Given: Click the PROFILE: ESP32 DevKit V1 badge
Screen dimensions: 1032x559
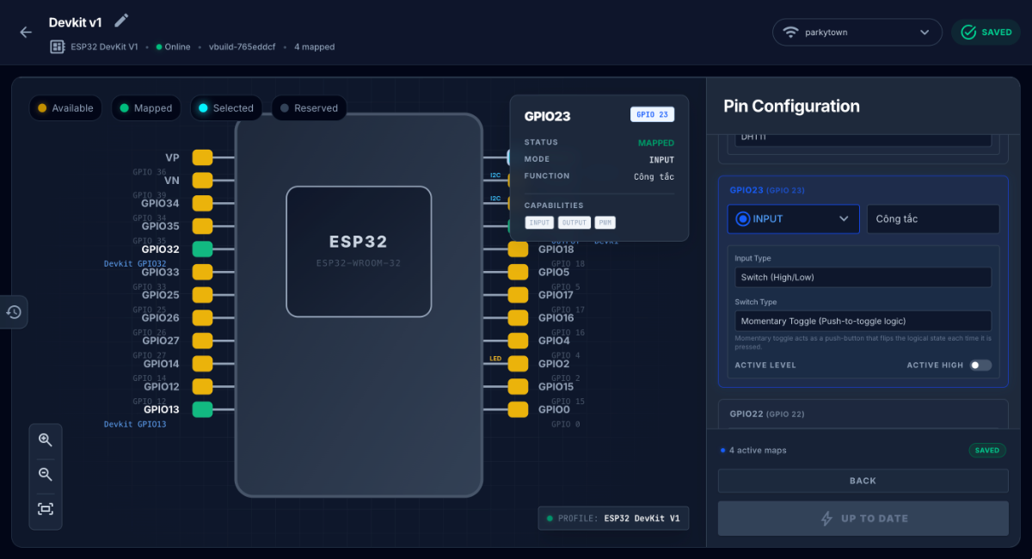Looking at the screenshot, I should [x=613, y=519].
